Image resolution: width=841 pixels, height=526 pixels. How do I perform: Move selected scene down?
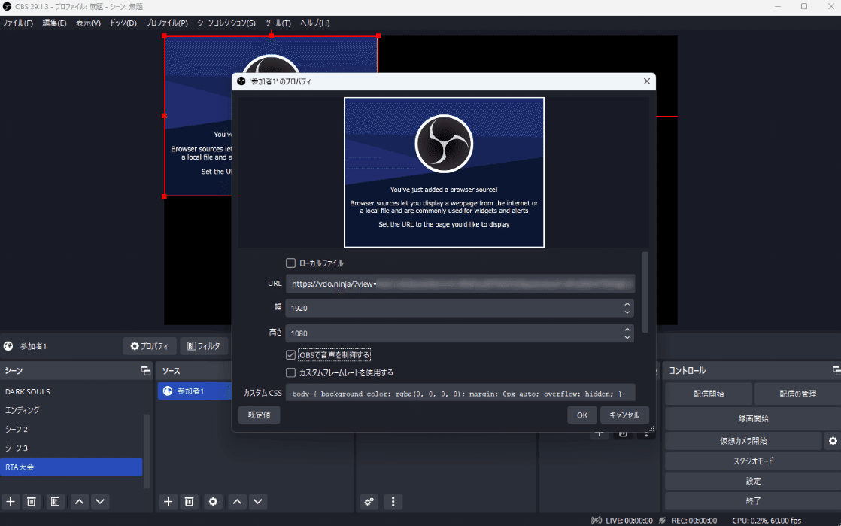[x=100, y=501]
